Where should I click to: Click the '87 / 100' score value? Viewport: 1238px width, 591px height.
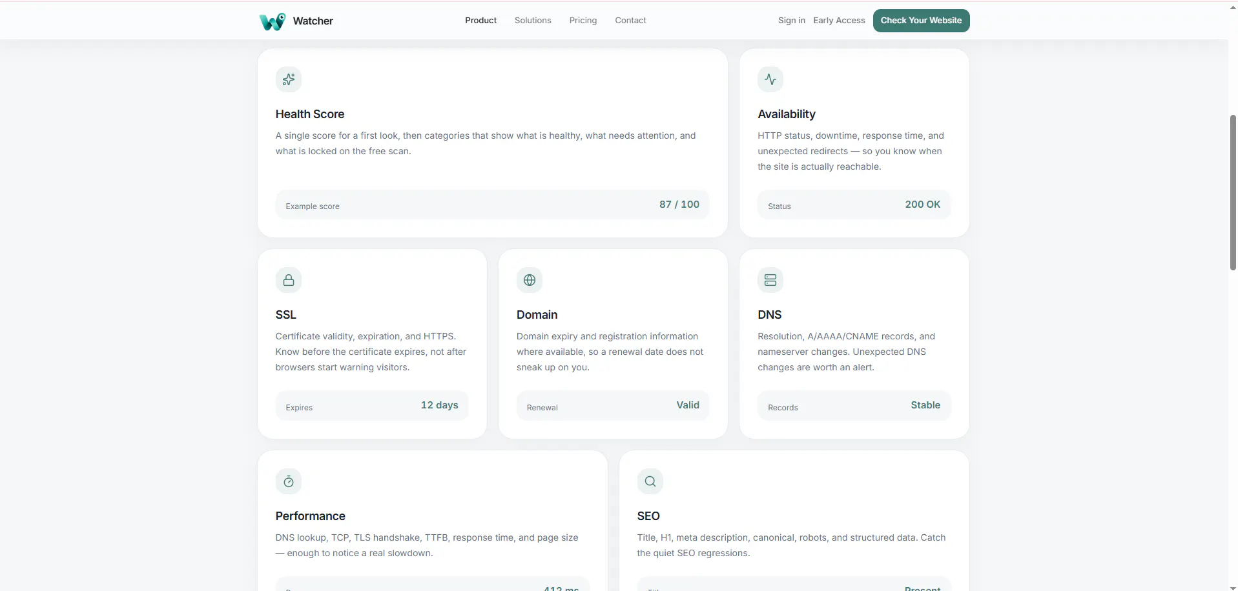click(x=679, y=205)
